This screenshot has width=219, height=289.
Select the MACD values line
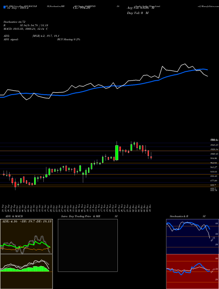click(x=26, y=29)
